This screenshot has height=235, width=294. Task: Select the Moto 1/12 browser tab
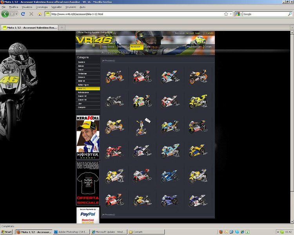pos(30,27)
